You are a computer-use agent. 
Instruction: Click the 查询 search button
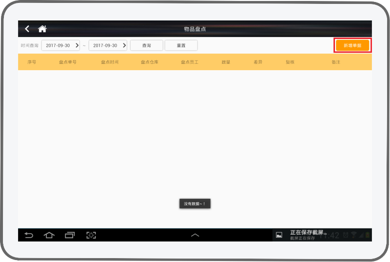[x=146, y=45]
